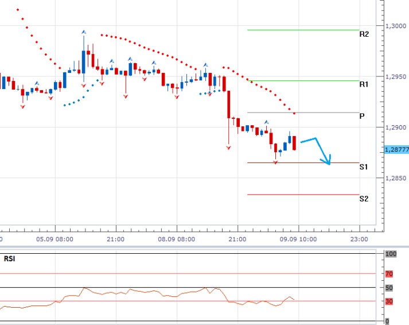Click the 1,2900 price axis label
Screen dimensions: 409x325
click(396, 127)
